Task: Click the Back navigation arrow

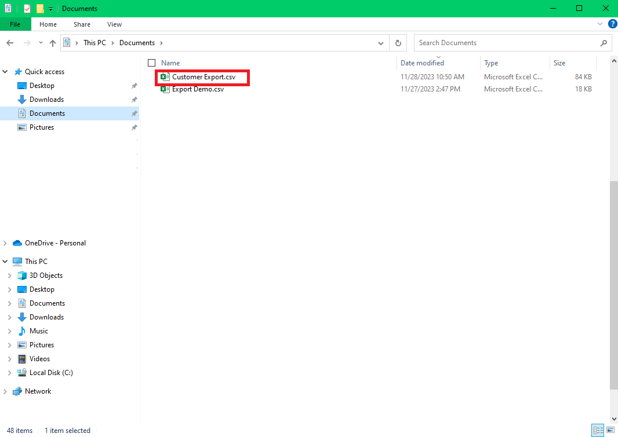Action: point(10,43)
